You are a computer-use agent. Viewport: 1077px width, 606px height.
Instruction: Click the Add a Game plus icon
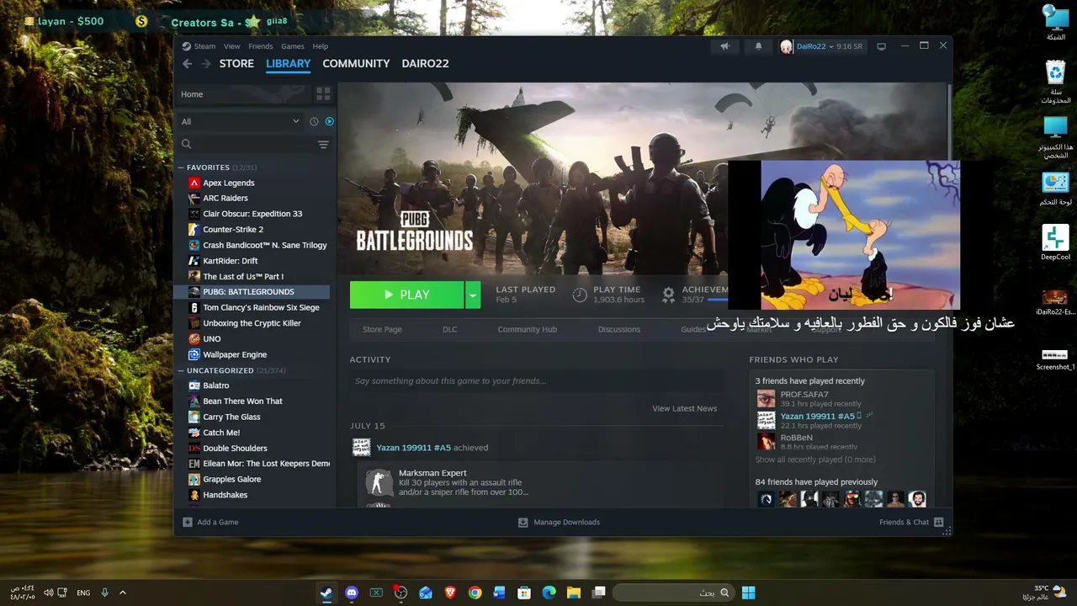tap(188, 523)
